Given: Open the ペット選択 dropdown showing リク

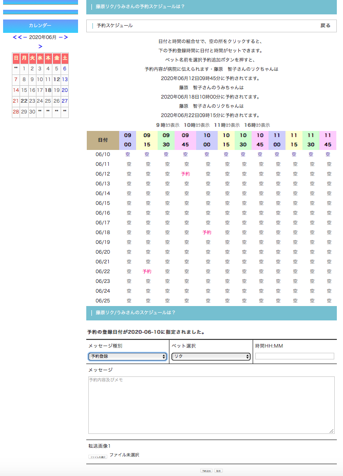Looking at the screenshot, I should coord(211,356).
